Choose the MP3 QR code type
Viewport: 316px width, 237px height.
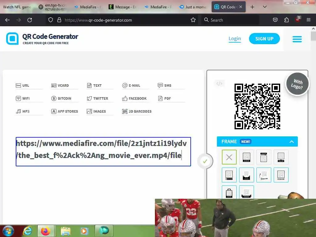23,111
